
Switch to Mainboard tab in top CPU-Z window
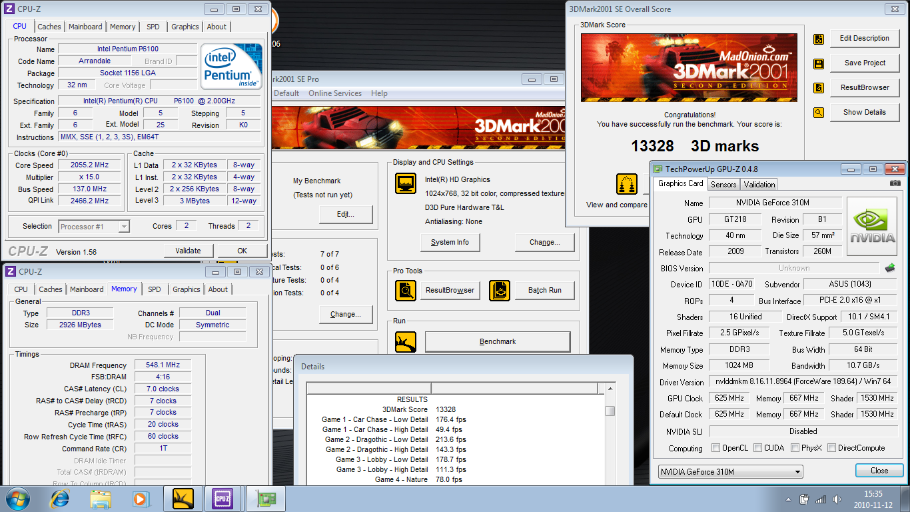click(86, 27)
